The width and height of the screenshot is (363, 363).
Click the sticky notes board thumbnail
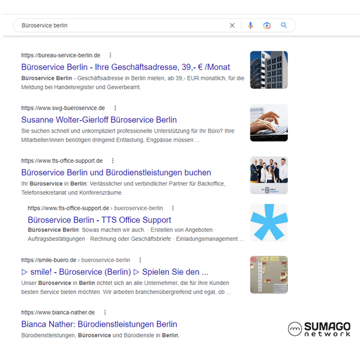269,275
